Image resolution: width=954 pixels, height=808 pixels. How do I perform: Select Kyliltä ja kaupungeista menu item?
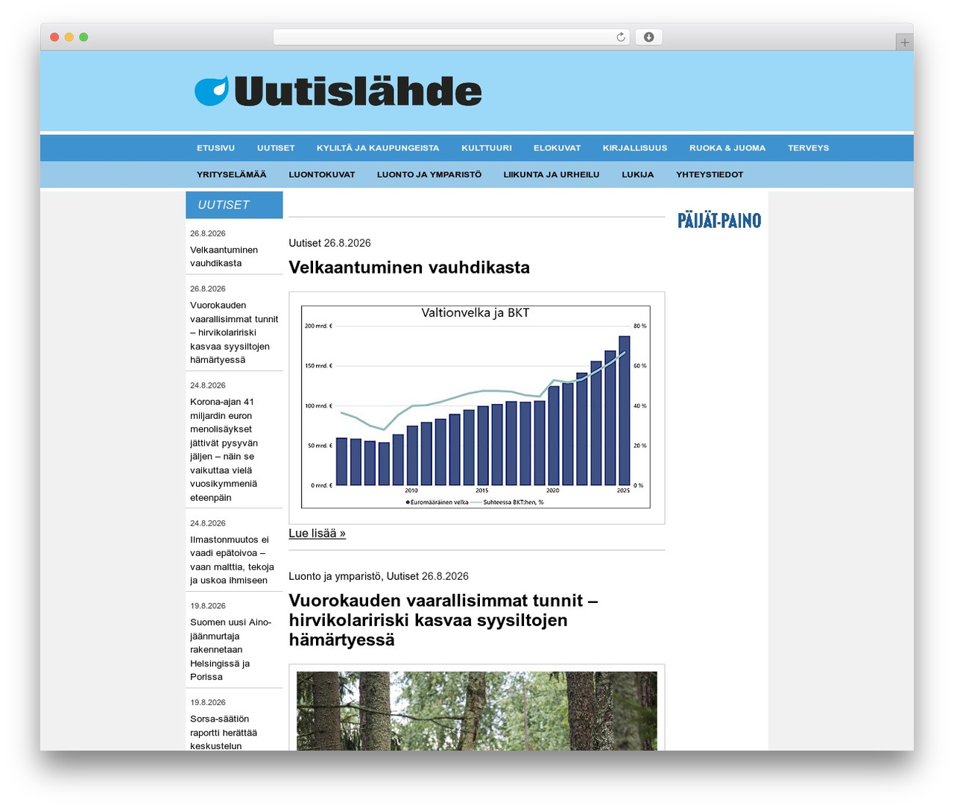pos(378,148)
